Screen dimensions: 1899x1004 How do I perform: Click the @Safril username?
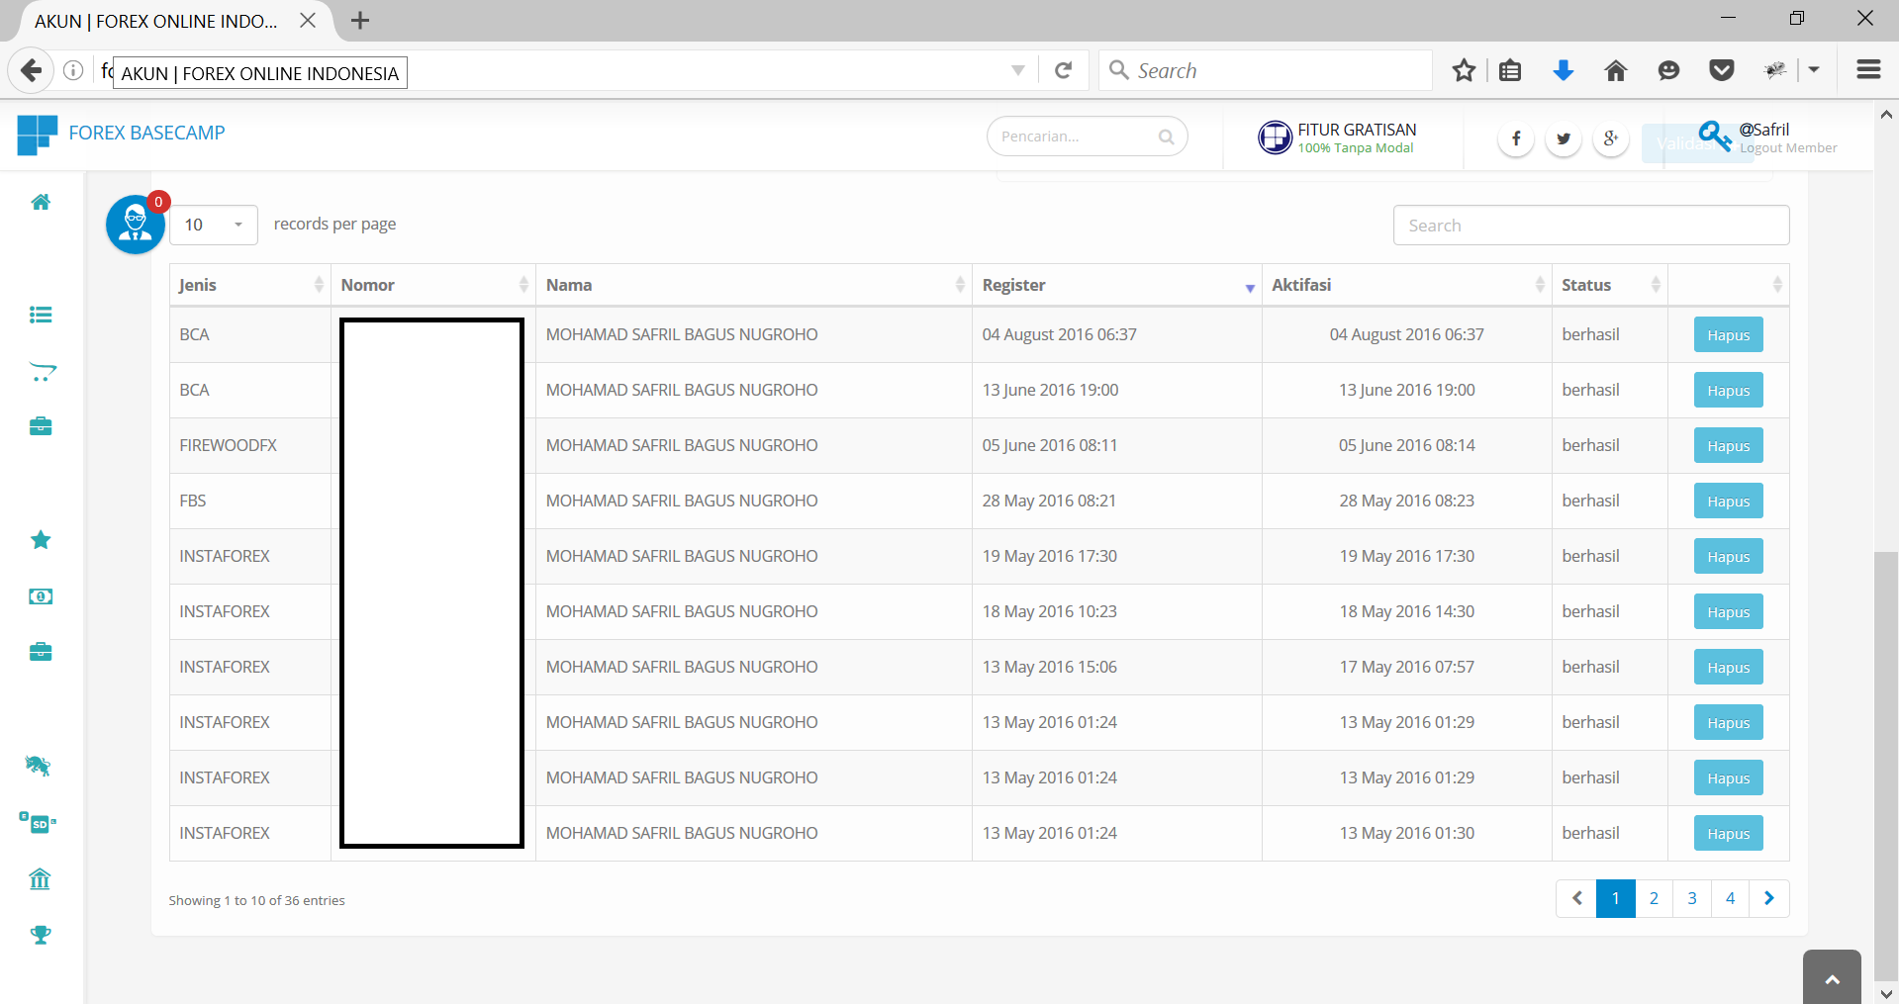pyautogui.click(x=1764, y=130)
